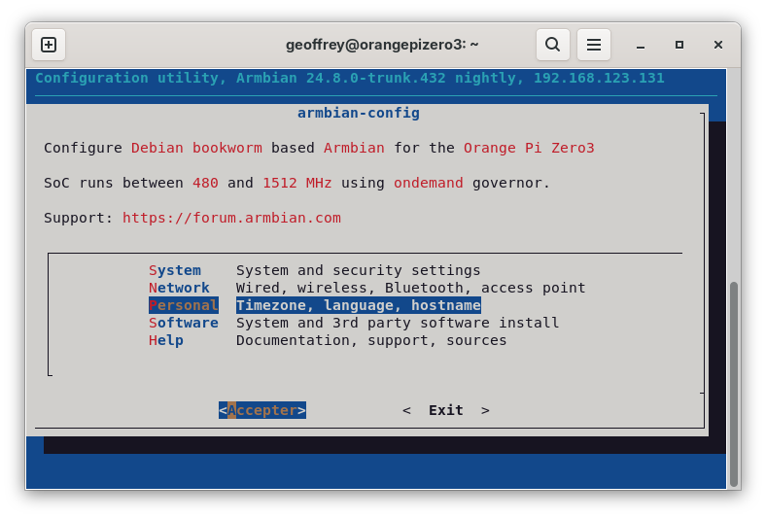Activate the Accepter button
Screen dimensions: 766x518
262,410
